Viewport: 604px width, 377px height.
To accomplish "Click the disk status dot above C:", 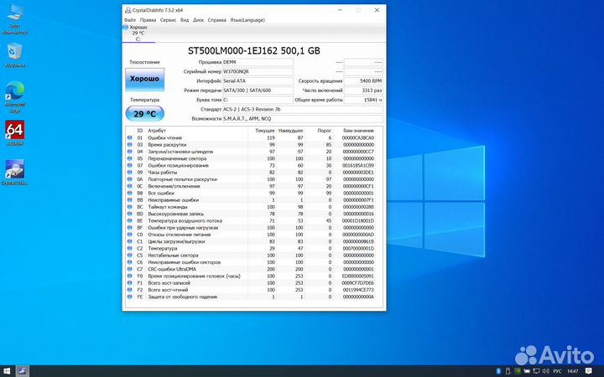I will click(125, 27).
